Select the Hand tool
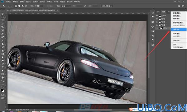This screenshot has width=187, height=112. (2, 77)
